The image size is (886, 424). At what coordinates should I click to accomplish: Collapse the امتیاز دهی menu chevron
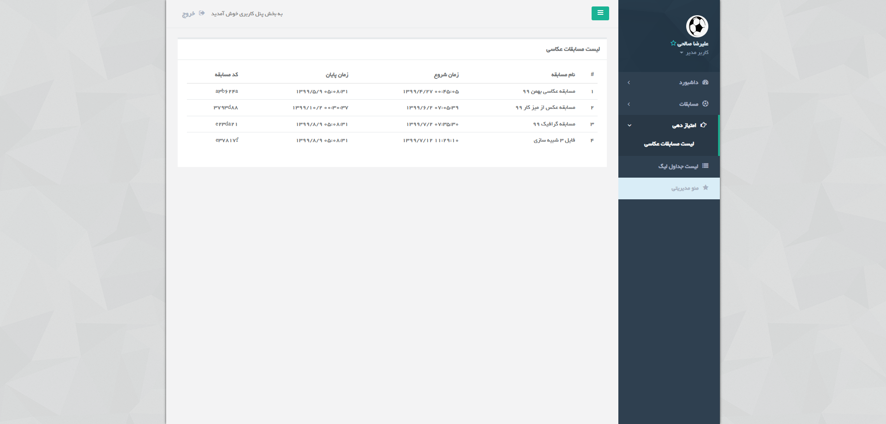coord(629,125)
